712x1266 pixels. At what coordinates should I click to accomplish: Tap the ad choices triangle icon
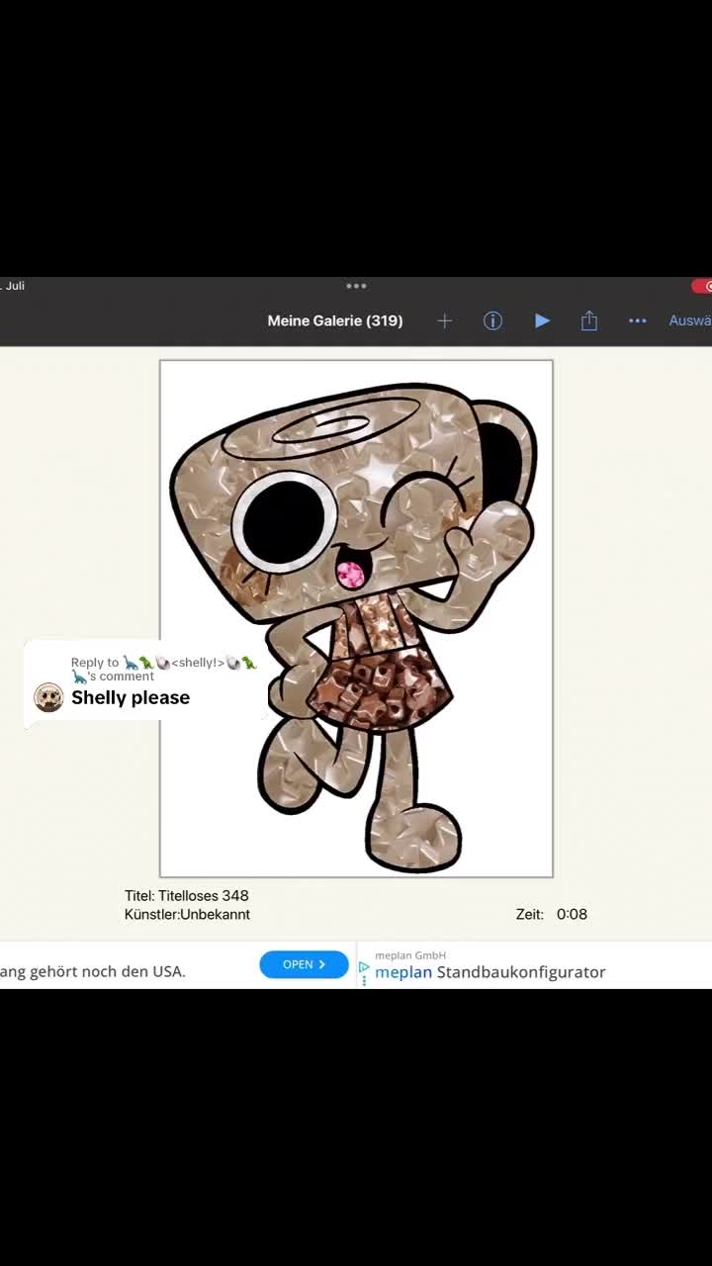pyautogui.click(x=364, y=967)
